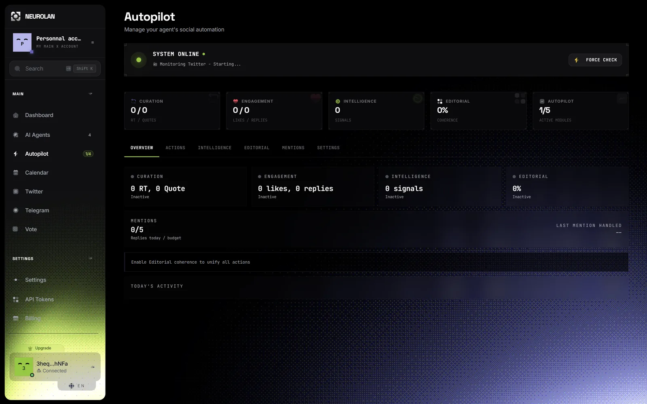The image size is (647, 404).
Task: Click the API Tokens icon
Action: tap(16, 300)
